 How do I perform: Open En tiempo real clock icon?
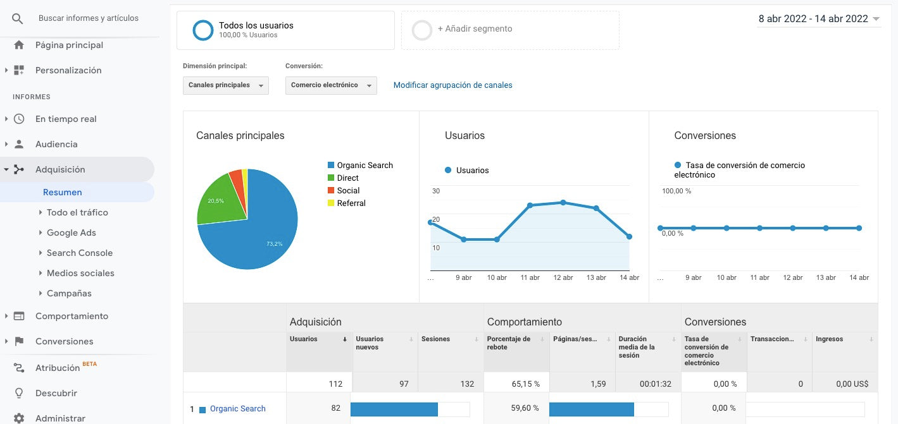coord(19,119)
